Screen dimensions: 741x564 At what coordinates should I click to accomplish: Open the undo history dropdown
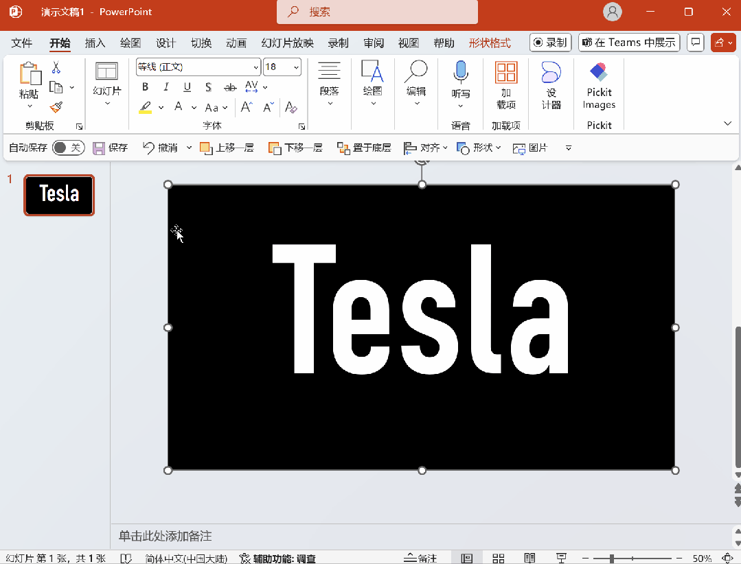click(x=189, y=148)
